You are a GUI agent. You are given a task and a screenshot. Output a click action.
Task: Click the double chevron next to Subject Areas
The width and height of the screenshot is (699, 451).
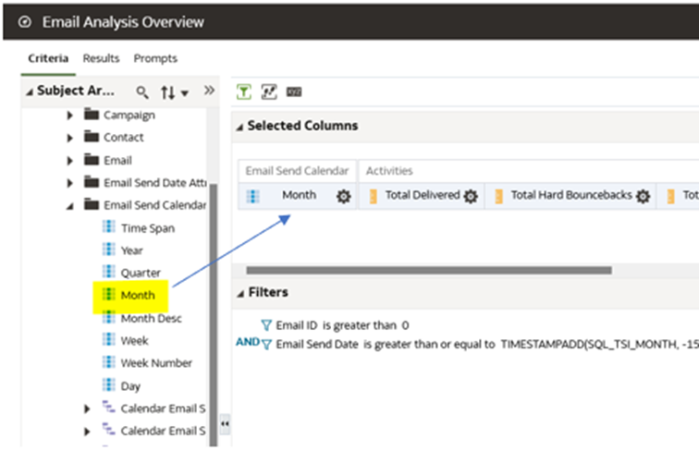pyautogui.click(x=209, y=91)
